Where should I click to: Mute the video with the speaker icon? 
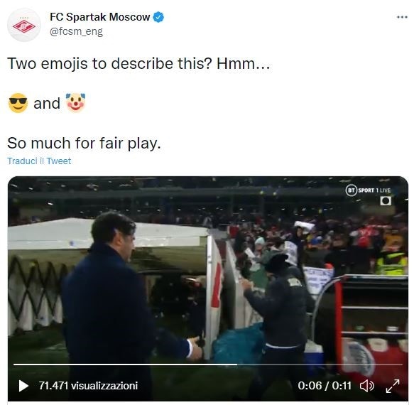[x=366, y=386]
